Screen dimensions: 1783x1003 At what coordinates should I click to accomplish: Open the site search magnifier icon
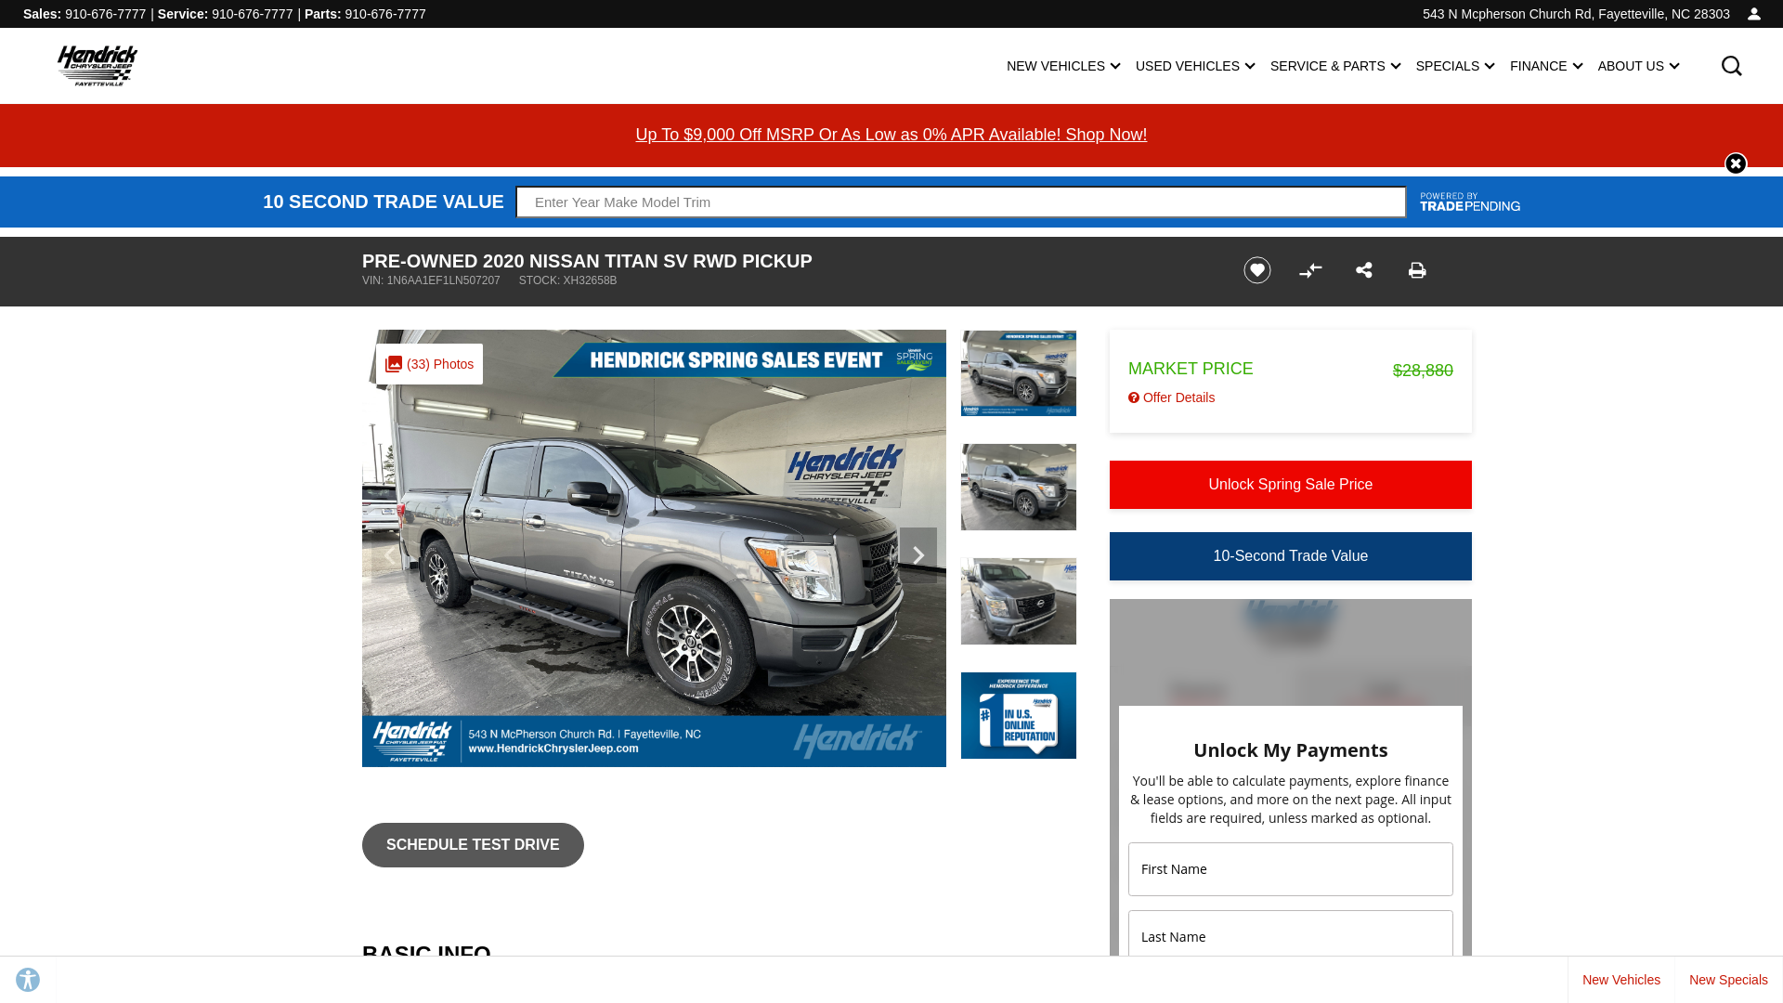click(1731, 66)
